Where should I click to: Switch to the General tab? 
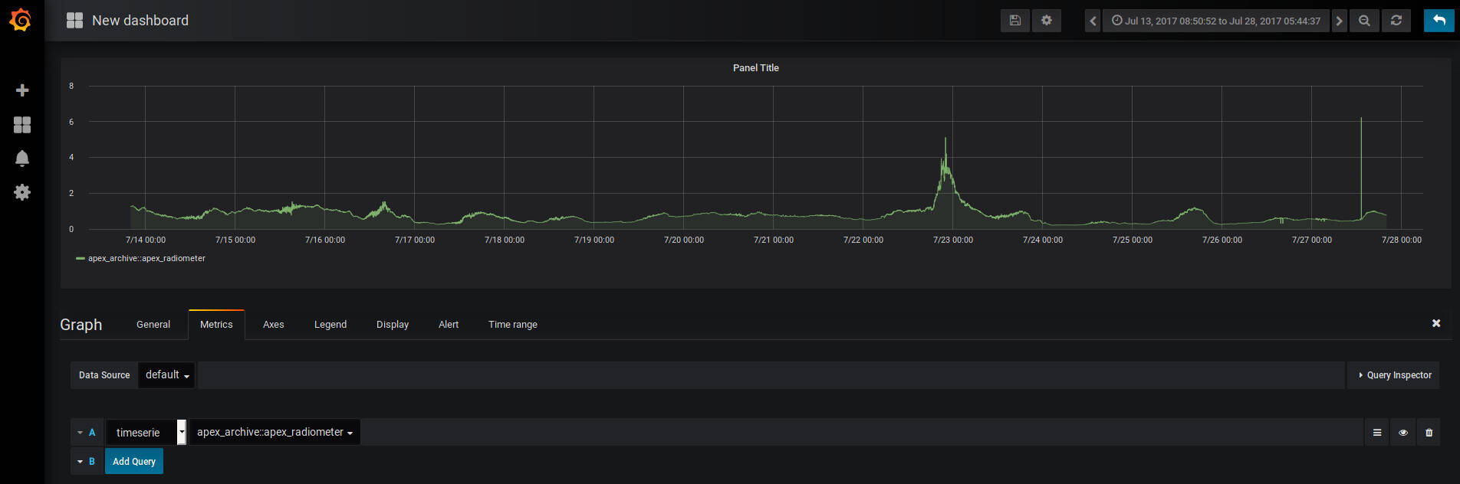pos(153,325)
